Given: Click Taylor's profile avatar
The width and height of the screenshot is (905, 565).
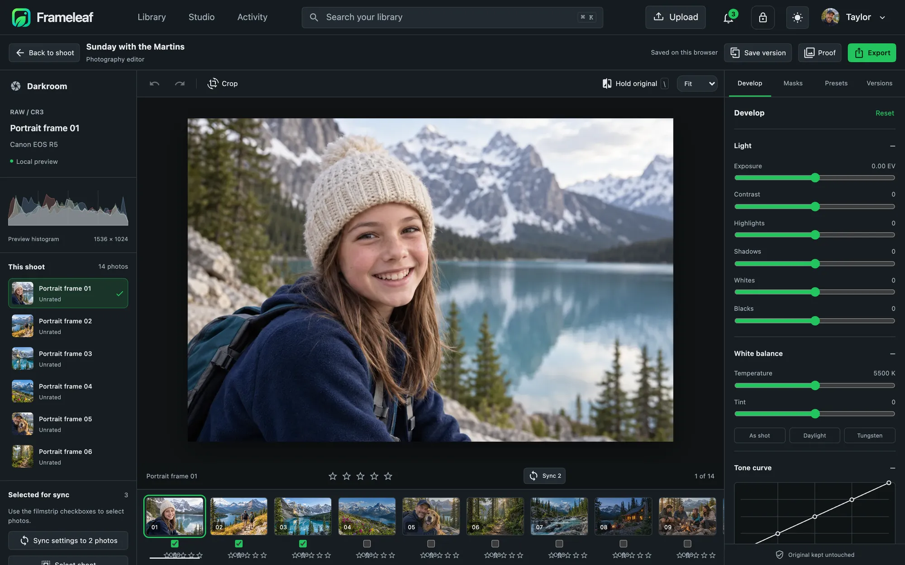Looking at the screenshot, I should [x=830, y=17].
